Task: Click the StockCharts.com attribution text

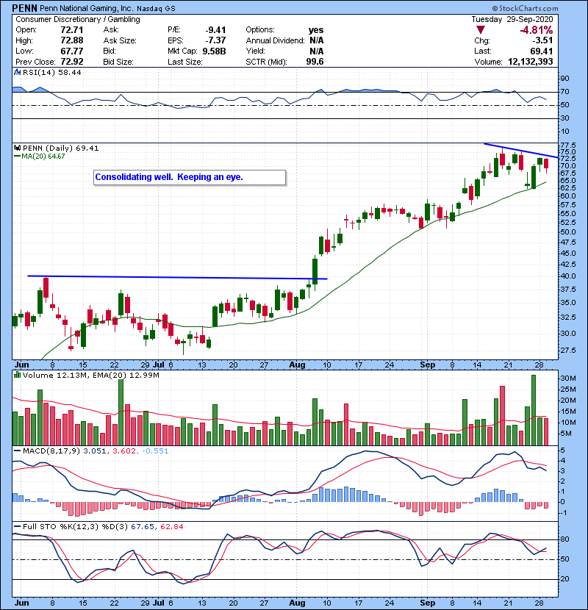Action: [525, 8]
